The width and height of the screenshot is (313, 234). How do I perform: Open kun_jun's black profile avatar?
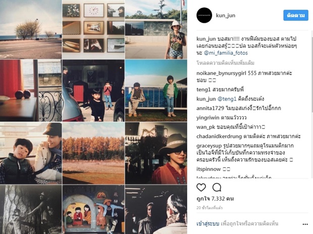point(204,15)
